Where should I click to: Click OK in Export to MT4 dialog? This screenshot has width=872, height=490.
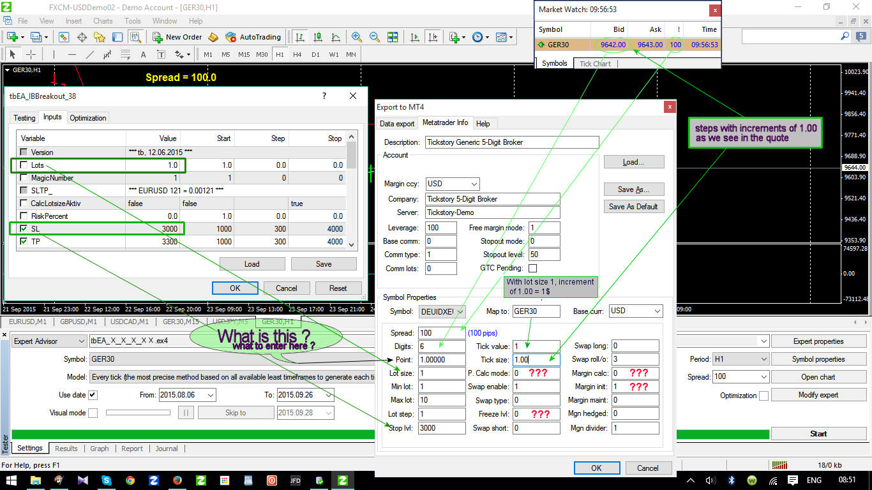point(596,468)
